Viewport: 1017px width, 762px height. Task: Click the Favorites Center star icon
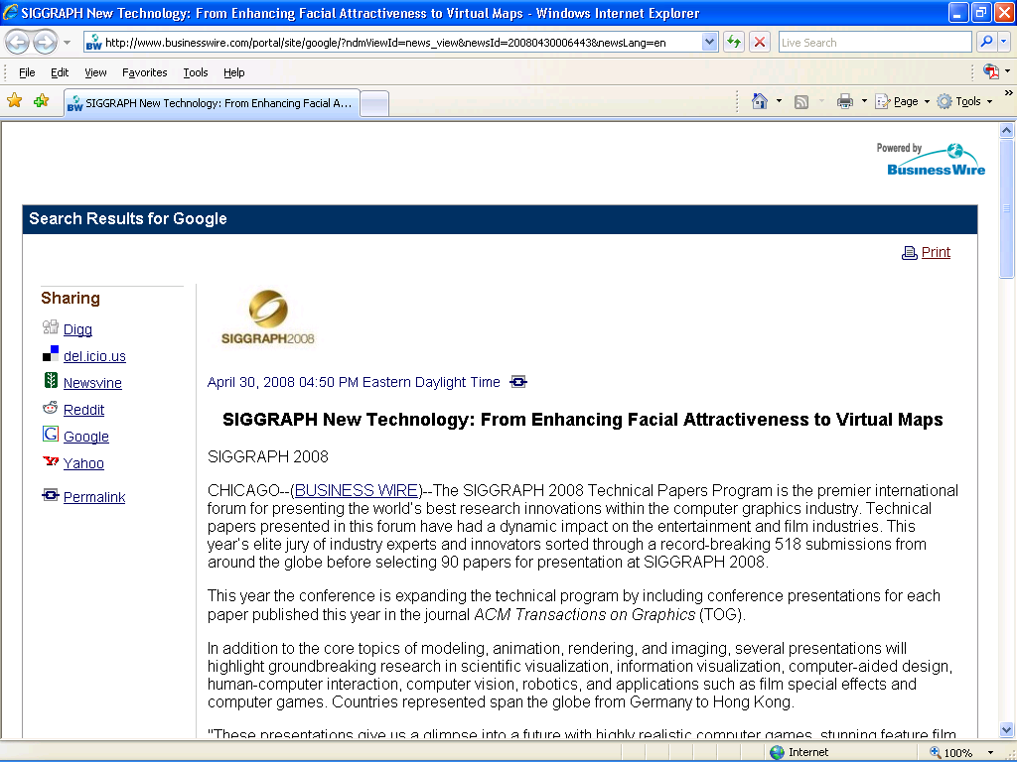[x=14, y=101]
